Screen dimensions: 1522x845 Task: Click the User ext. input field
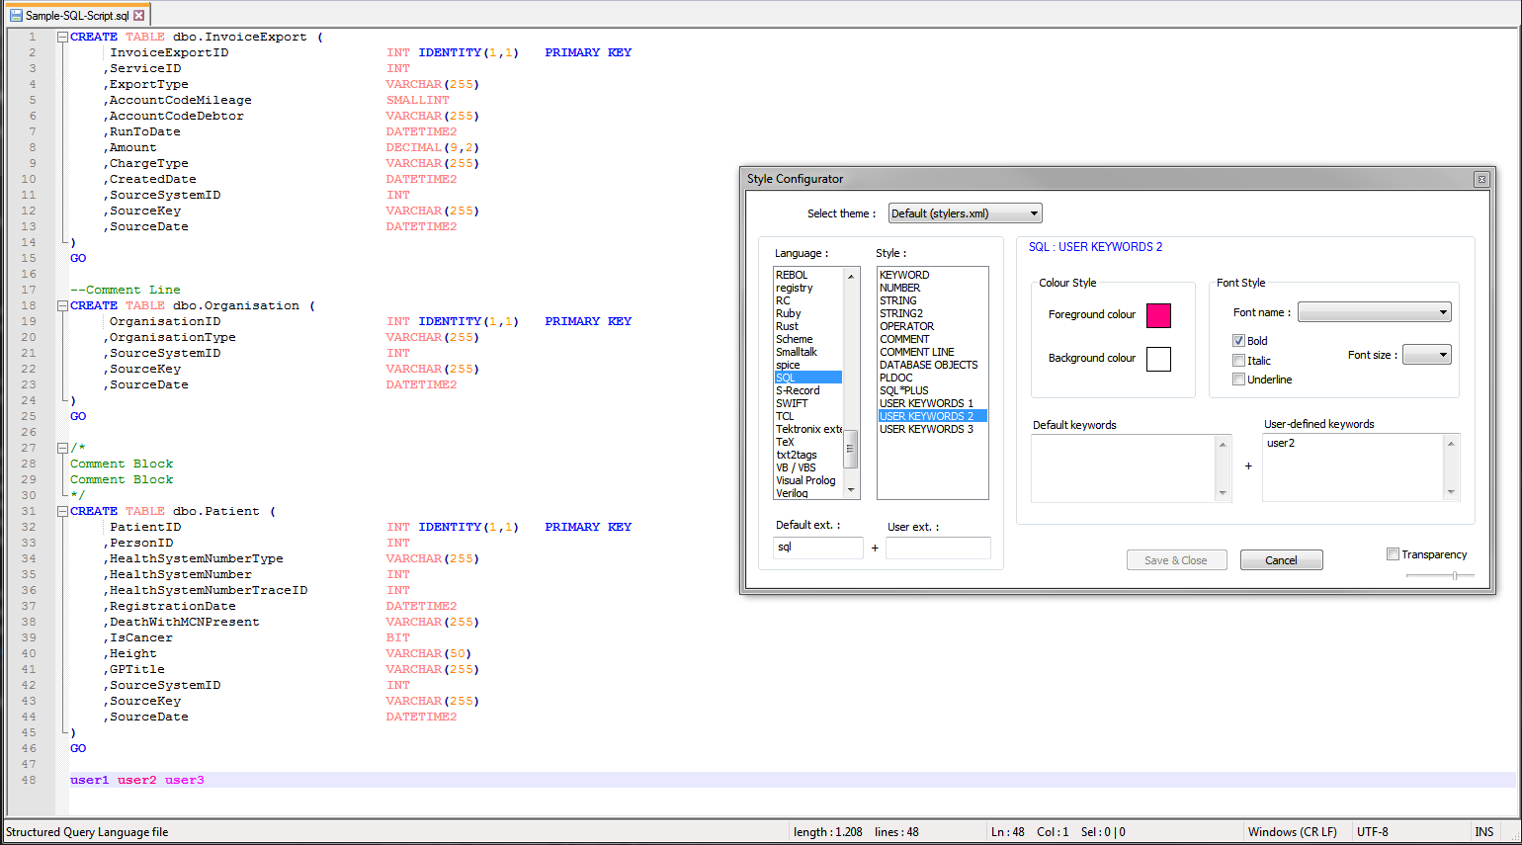coord(937,547)
